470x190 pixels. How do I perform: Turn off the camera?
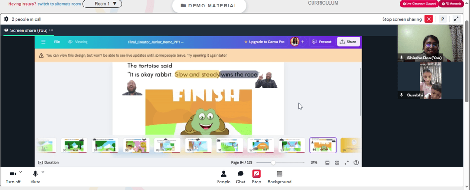(13, 177)
